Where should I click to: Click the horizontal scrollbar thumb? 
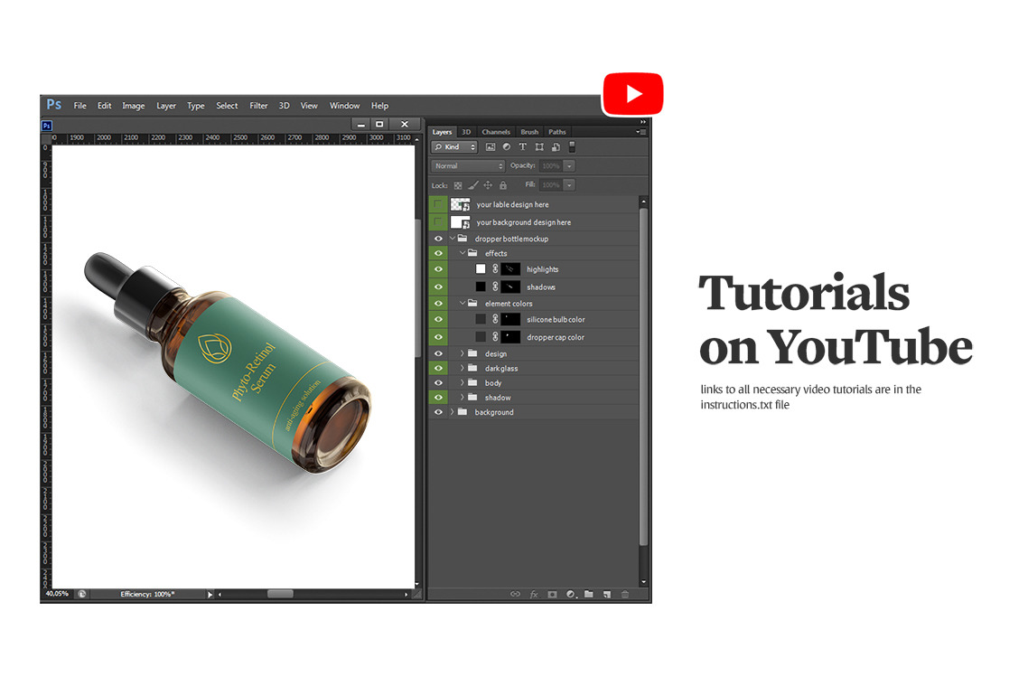point(280,594)
